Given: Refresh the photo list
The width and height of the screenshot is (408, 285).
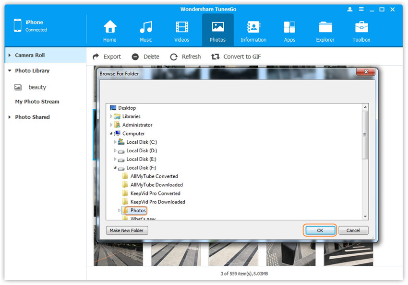Looking at the screenshot, I should [185, 57].
